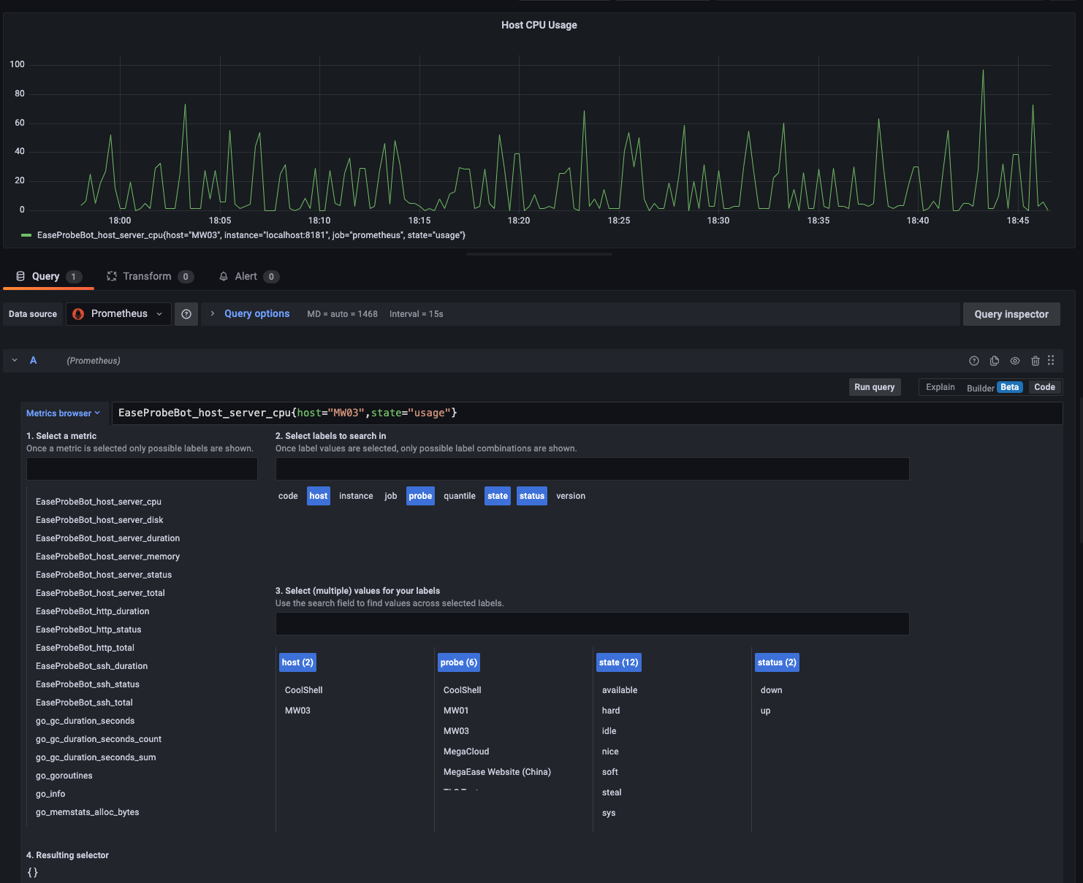Select the Explain mode option
This screenshot has height=883, width=1083.
[940, 387]
